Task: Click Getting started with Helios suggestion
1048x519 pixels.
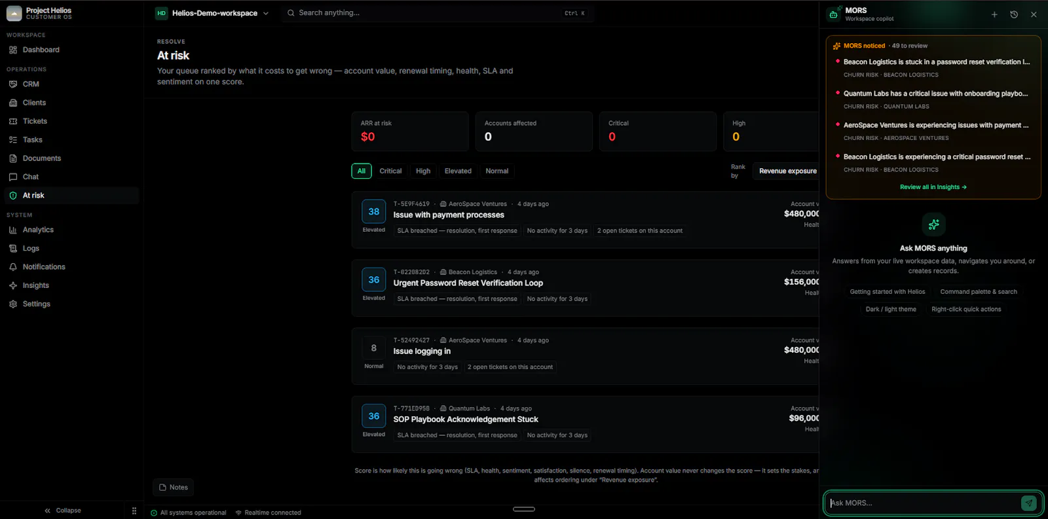Action: click(888, 292)
